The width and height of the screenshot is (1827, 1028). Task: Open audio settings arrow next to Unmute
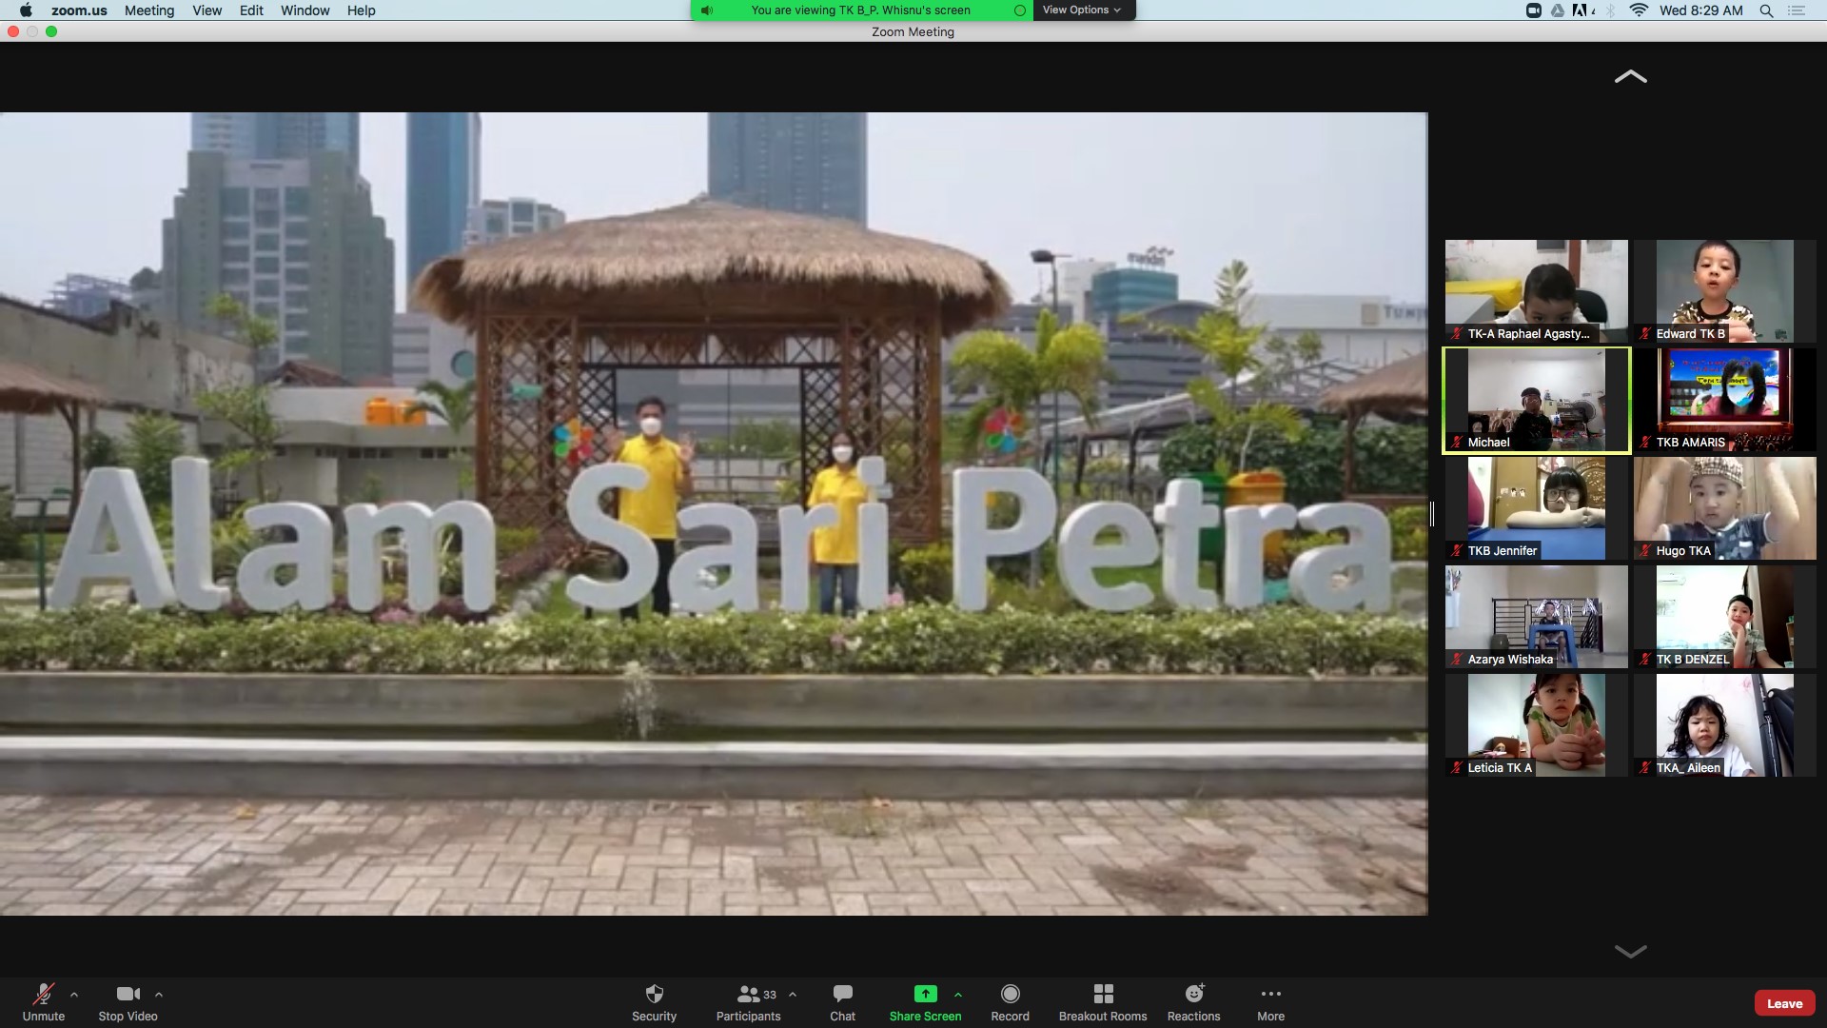74,995
